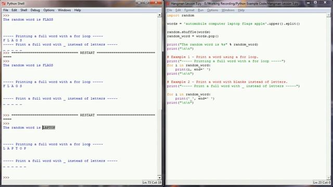Open Shell menu in Python Shell

[24, 10]
